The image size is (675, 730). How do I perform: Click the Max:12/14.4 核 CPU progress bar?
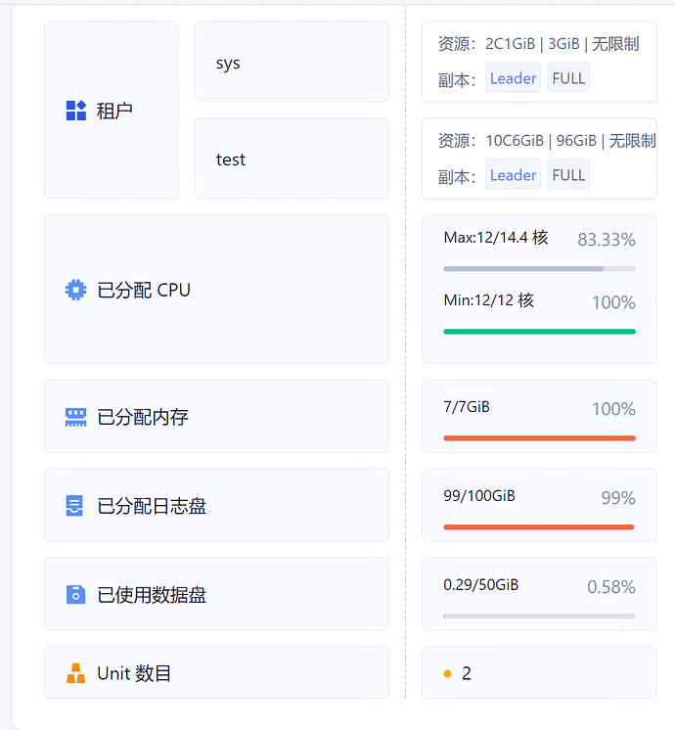pyautogui.click(x=539, y=268)
